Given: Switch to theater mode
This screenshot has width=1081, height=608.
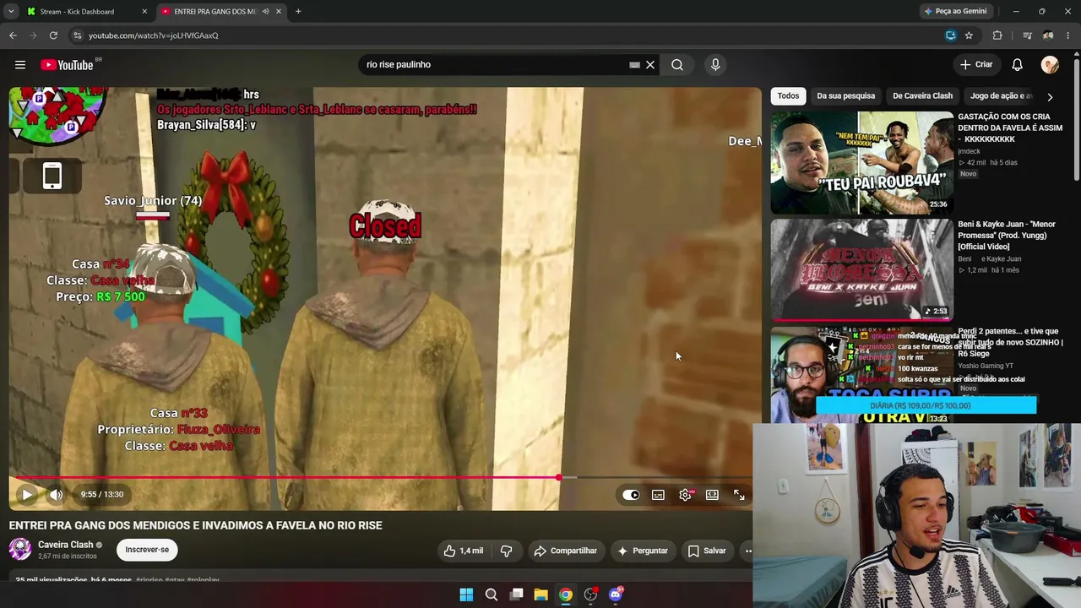Looking at the screenshot, I should (712, 495).
